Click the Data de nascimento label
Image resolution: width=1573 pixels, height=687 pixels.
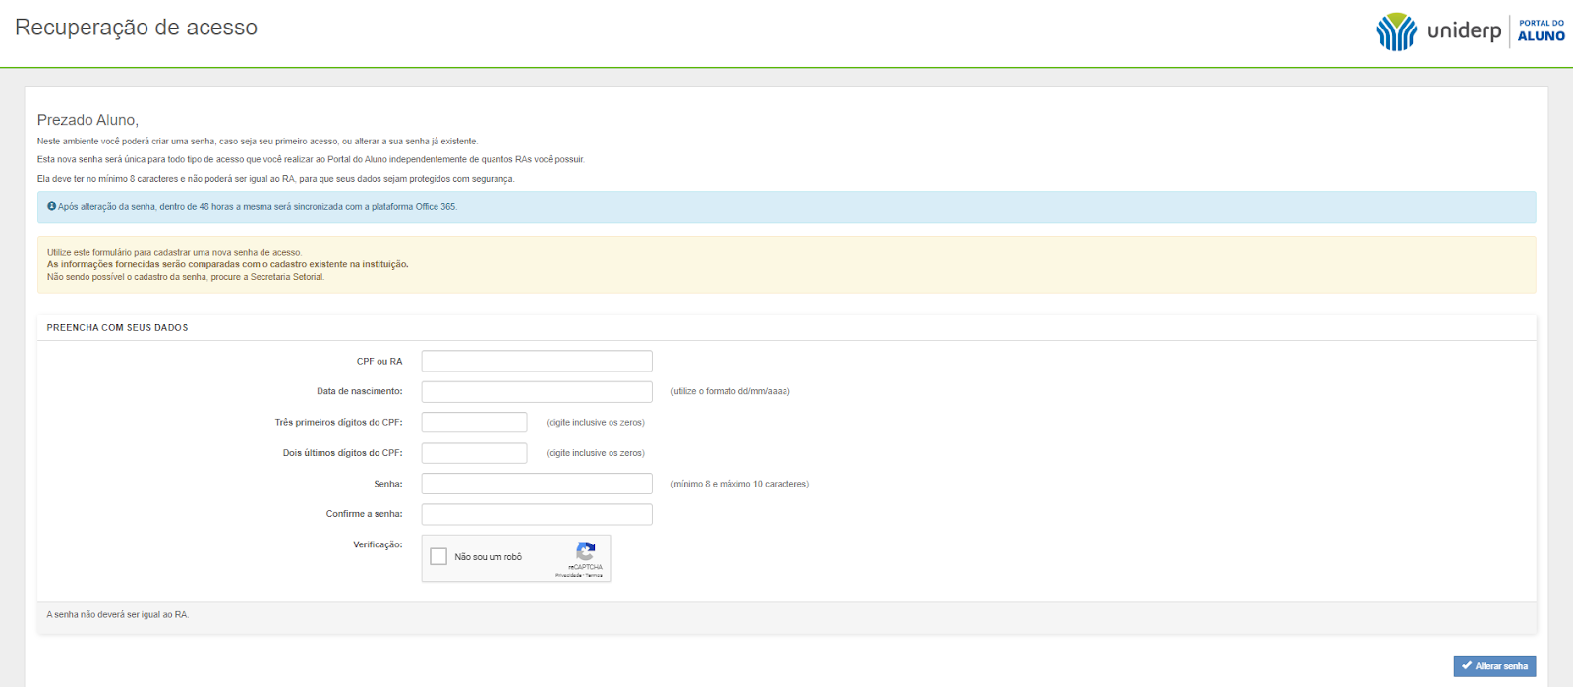click(x=360, y=391)
